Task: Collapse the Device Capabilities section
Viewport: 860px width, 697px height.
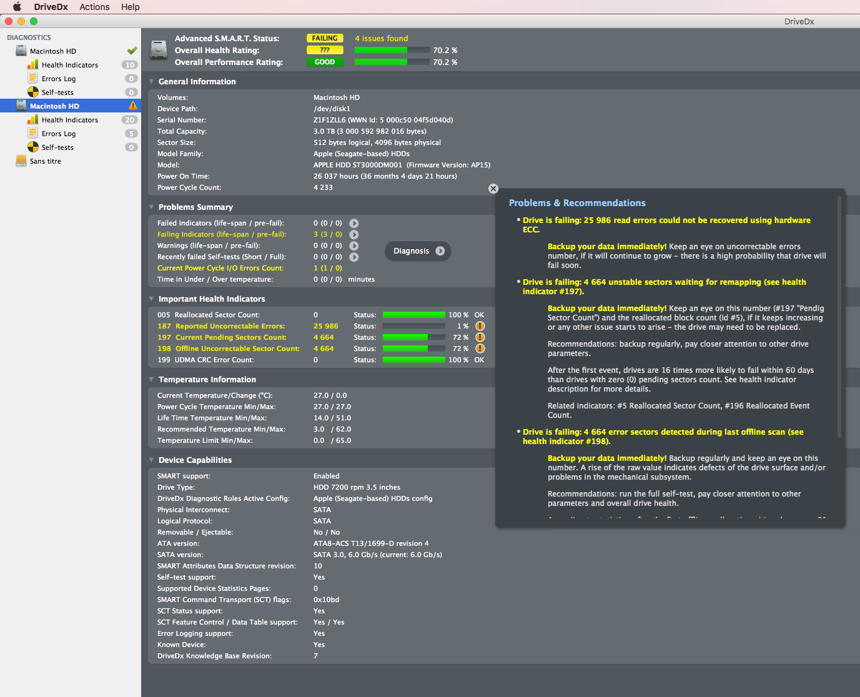Action: 152,460
